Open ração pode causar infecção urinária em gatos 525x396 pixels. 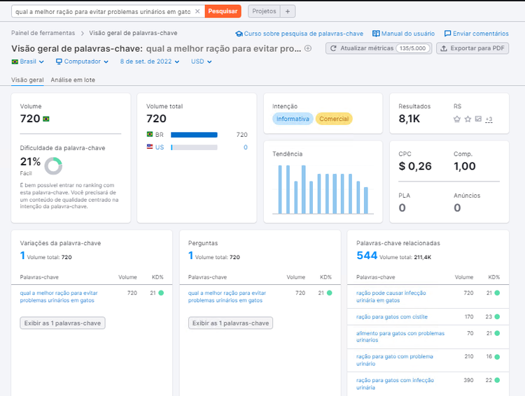(x=391, y=297)
